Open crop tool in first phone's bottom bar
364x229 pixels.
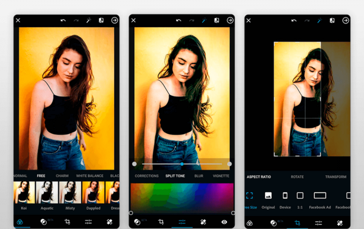67,222
